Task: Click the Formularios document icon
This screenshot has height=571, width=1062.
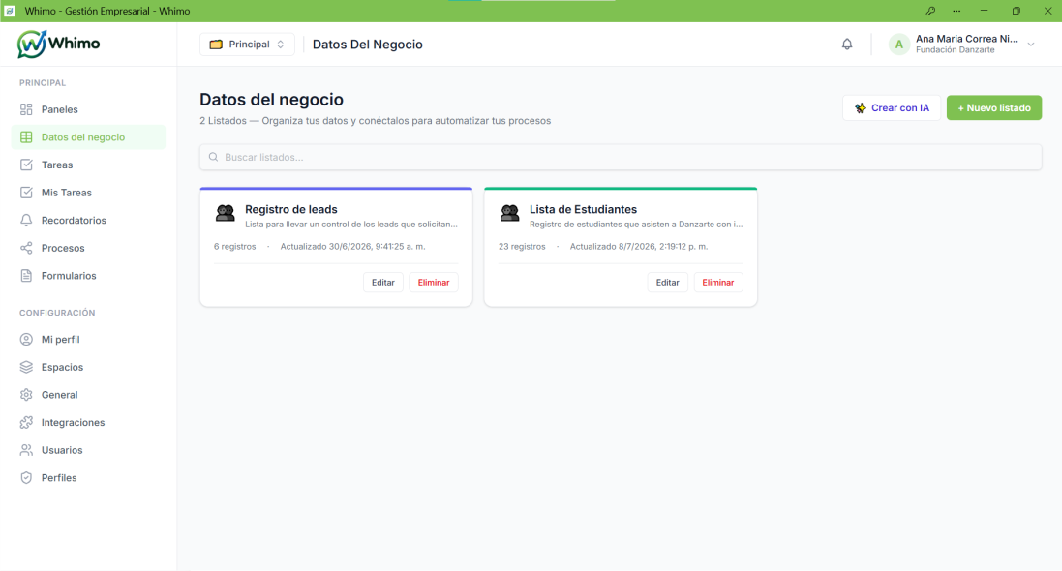Action: 26,276
